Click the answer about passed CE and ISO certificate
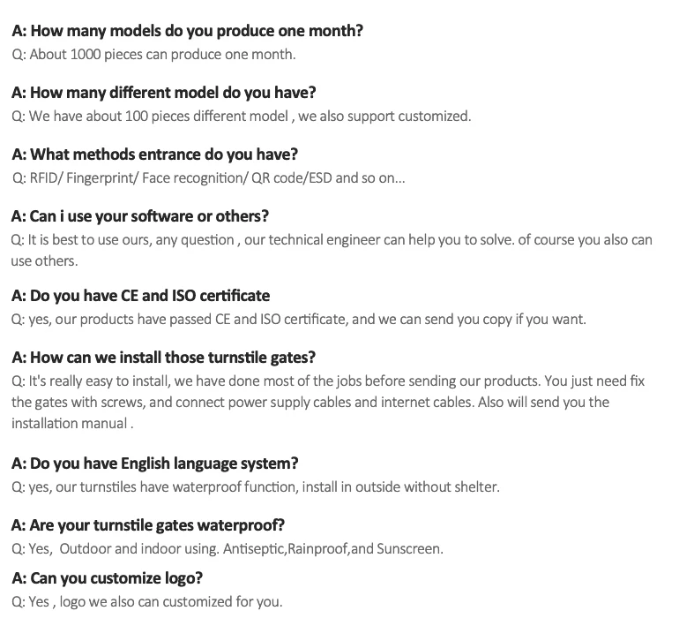Screen dimensions: 679x641 298,319
